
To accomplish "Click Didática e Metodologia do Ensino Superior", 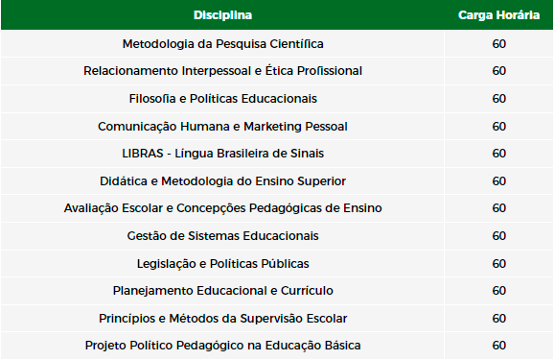I will (222, 181).
